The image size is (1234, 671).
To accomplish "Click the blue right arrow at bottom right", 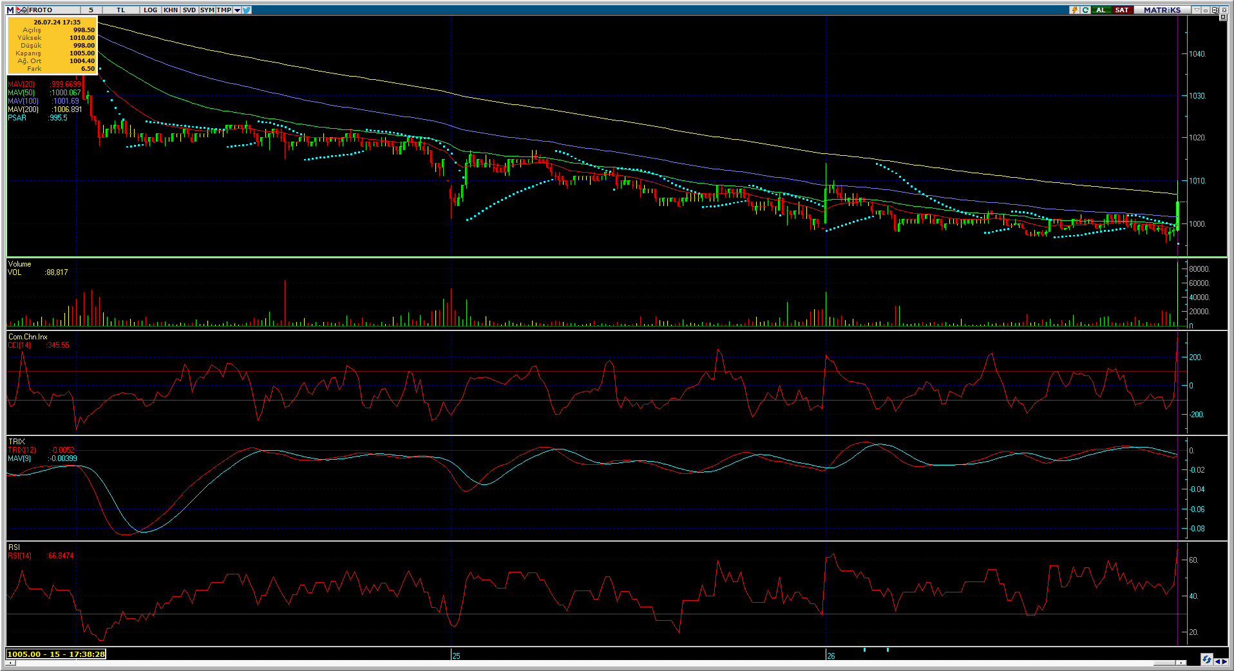I will coord(1224,661).
